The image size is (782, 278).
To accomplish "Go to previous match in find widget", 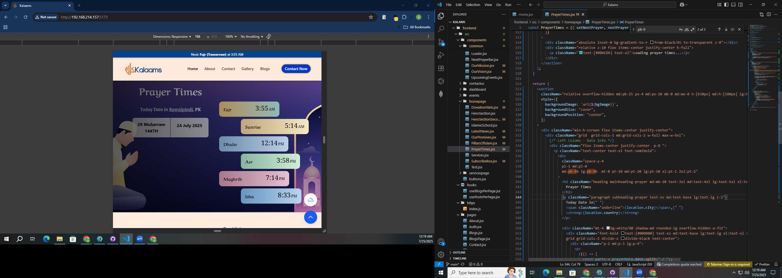I will [x=719, y=29].
